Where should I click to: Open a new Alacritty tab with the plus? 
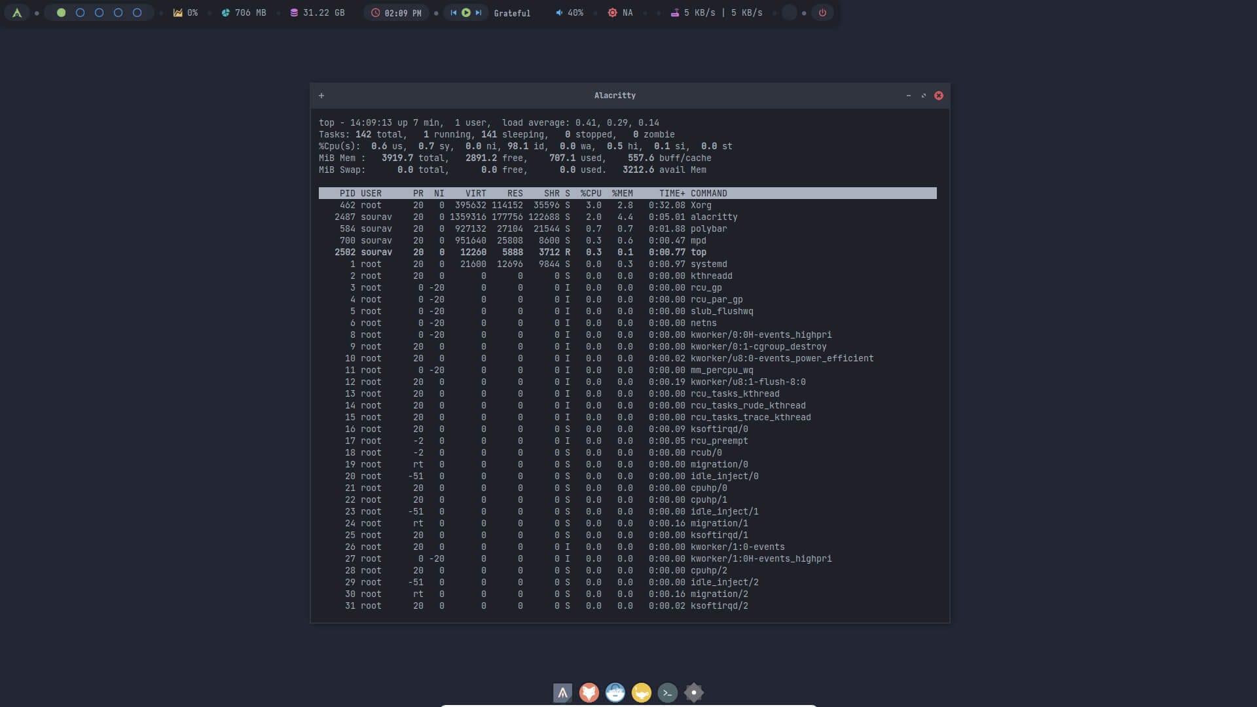(x=321, y=95)
